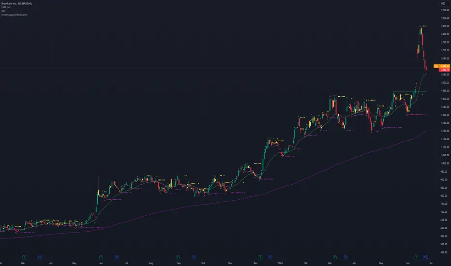Click the earnings E marker after the last Jun label
Viewport: 451px width, 266px height.
416,257
